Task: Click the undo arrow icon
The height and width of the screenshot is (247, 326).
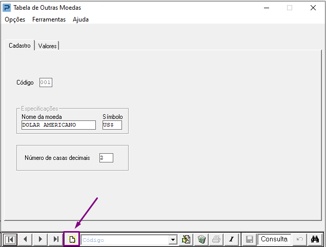Action: tap(299, 239)
